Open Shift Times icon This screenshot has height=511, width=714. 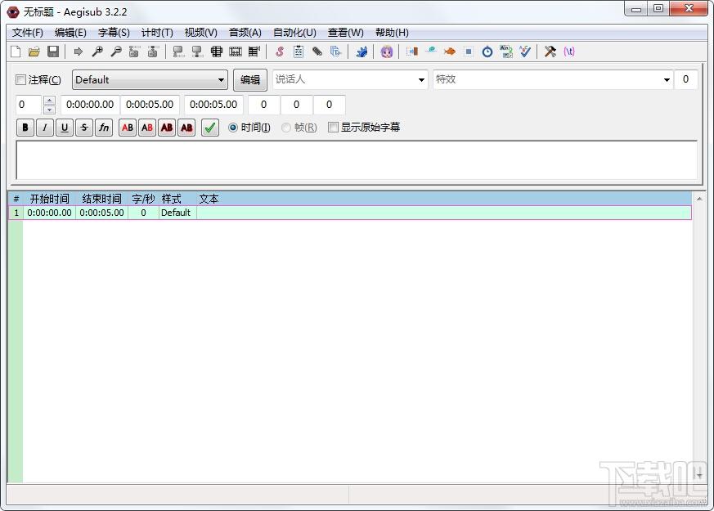[412, 52]
